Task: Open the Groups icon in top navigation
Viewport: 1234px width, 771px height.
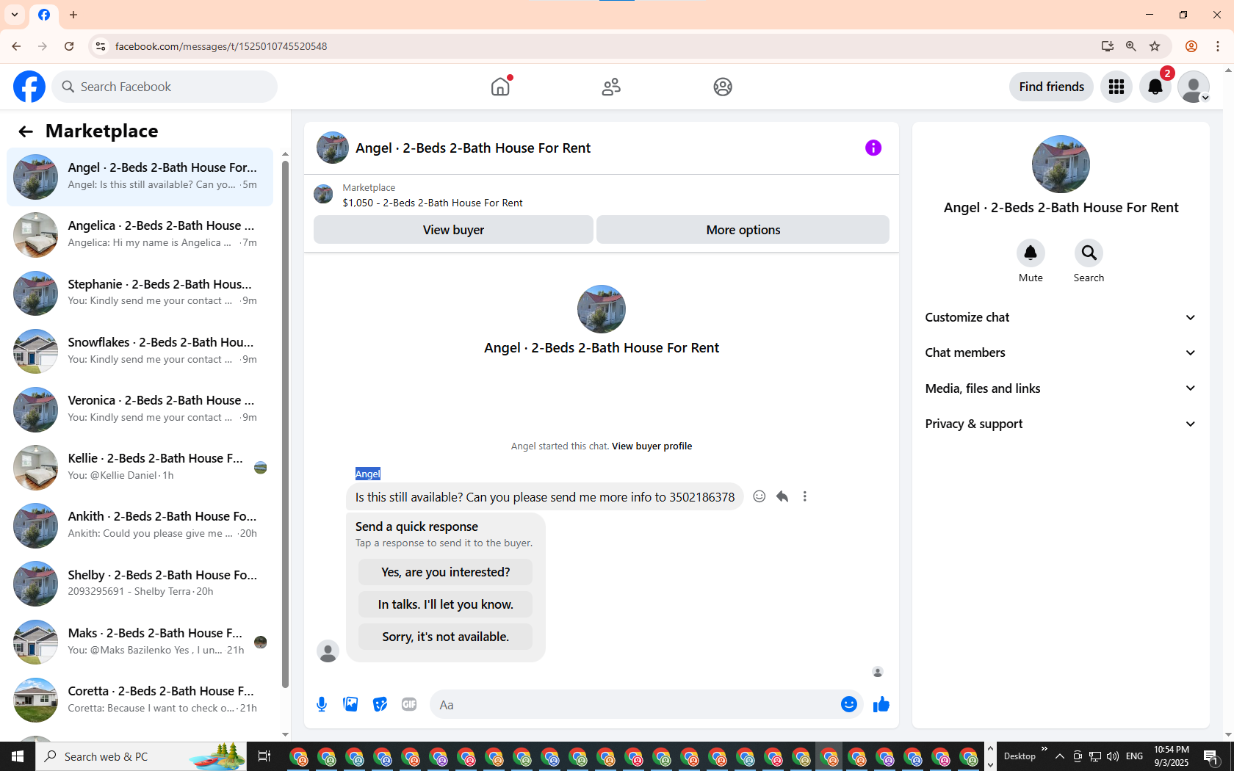Action: pyautogui.click(x=723, y=87)
